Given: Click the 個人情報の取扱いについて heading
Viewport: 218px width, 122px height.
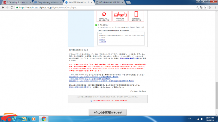Looking at the screenshot, I should point(78,50).
